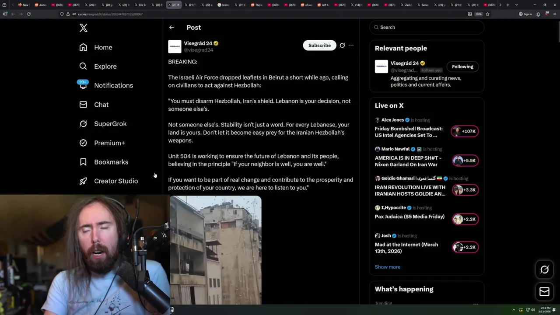The width and height of the screenshot is (560, 315).
Task: Close the active X tab
Action: 178,5
